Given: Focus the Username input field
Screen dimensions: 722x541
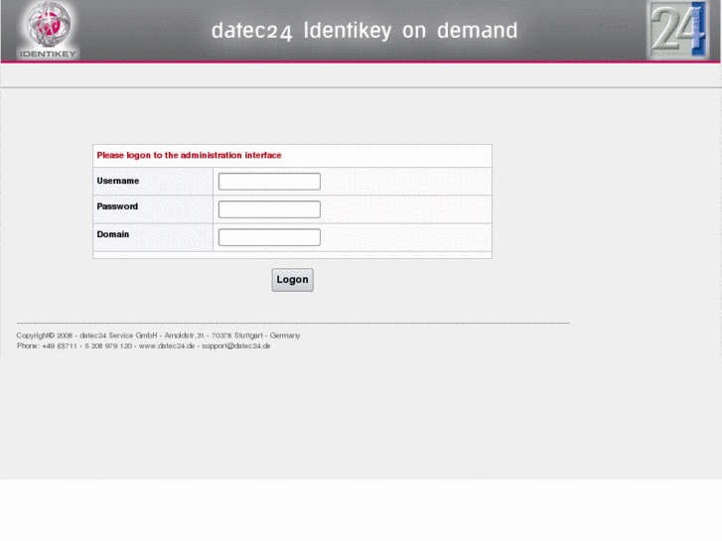Looking at the screenshot, I should pos(269,182).
